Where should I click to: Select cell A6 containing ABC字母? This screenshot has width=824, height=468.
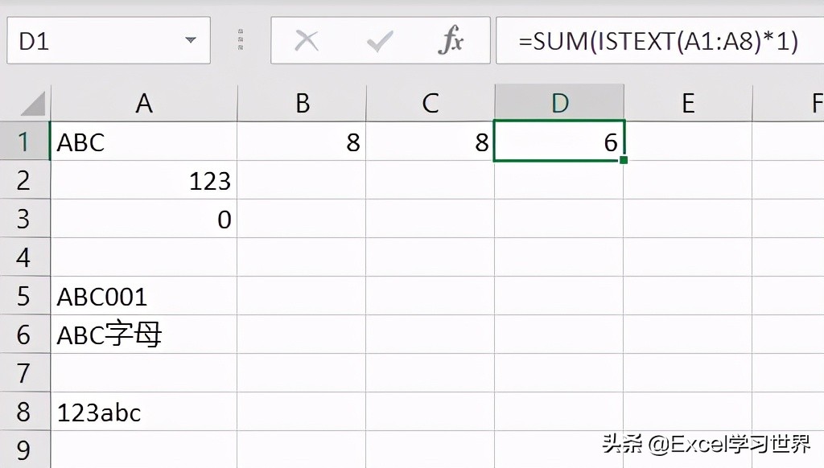[x=143, y=335]
